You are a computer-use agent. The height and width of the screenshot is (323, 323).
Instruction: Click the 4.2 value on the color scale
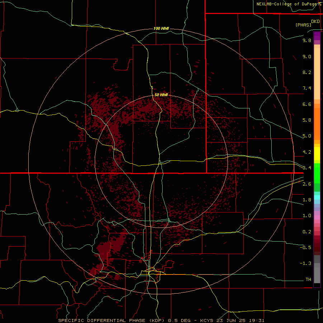point(307,152)
